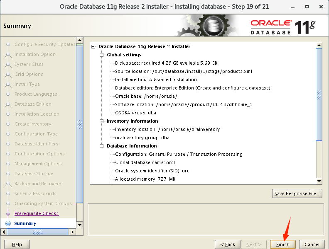Click the Summary step bullet icon
Screen dimensions: 329x249
(x=8, y=223)
